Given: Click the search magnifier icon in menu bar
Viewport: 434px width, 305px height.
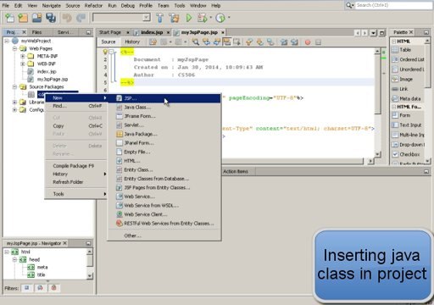Looking at the screenshot, I should pyautogui.click(x=349, y=5).
